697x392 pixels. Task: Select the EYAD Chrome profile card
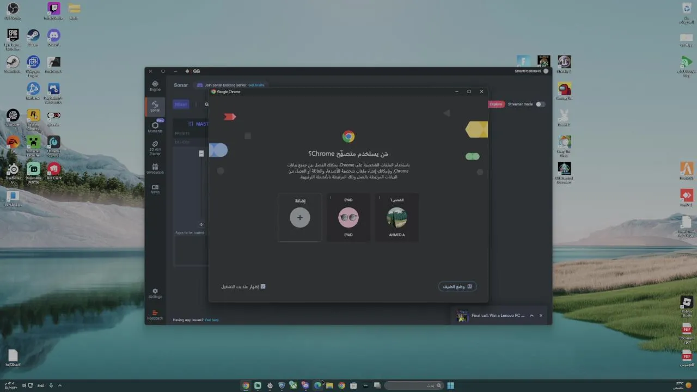tap(348, 217)
